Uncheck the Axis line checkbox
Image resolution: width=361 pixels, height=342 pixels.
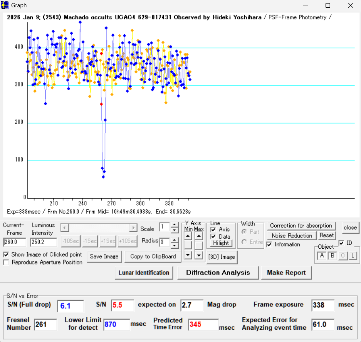tap(213, 229)
